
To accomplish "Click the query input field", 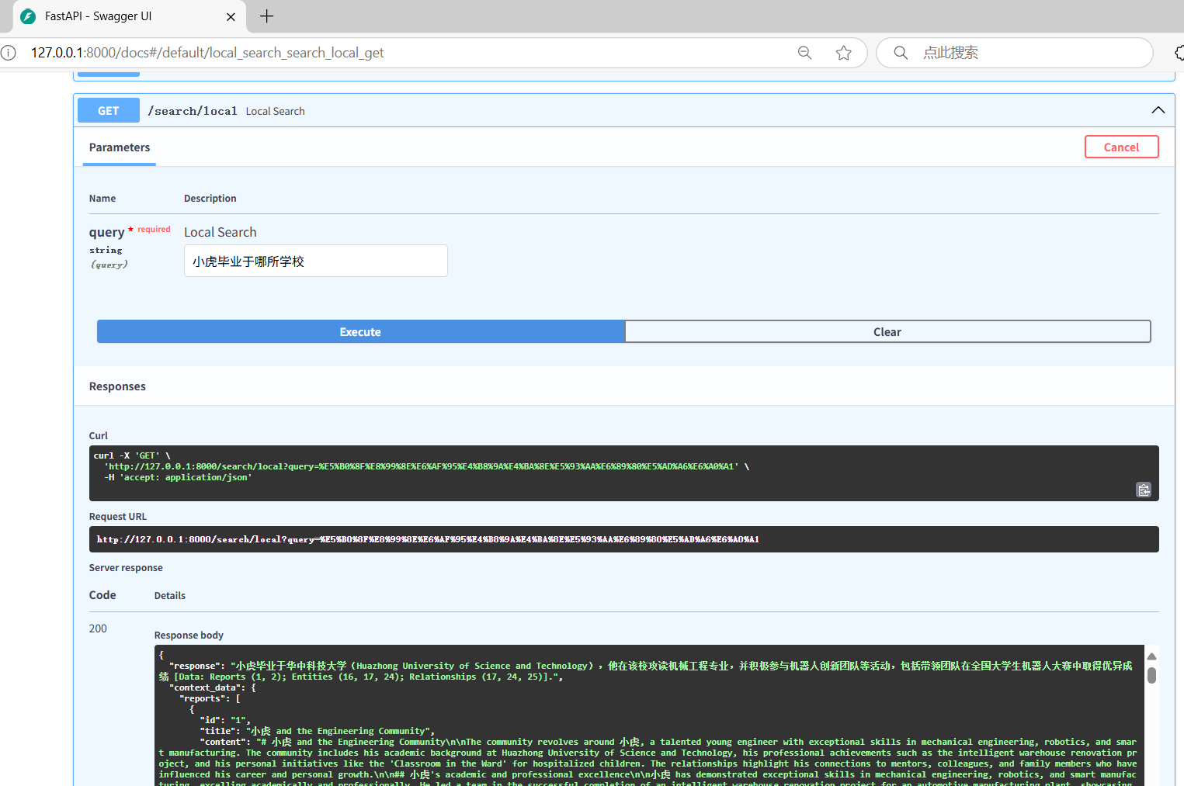I will pyautogui.click(x=315, y=260).
